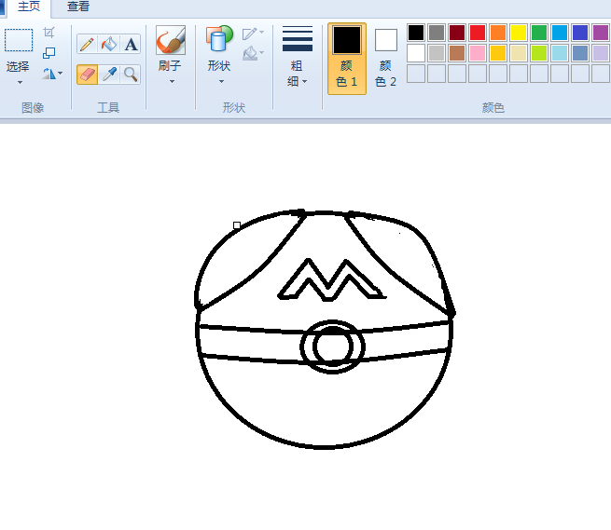
Task: Click the first empty custom color slot
Action: (x=416, y=74)
